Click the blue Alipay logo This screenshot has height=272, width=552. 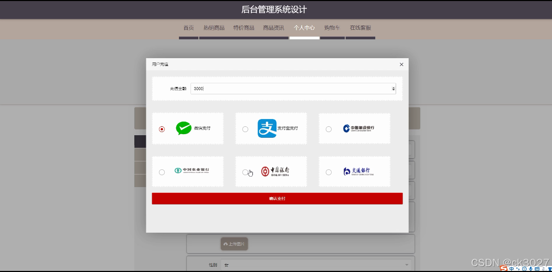click(x=267, y=128)
